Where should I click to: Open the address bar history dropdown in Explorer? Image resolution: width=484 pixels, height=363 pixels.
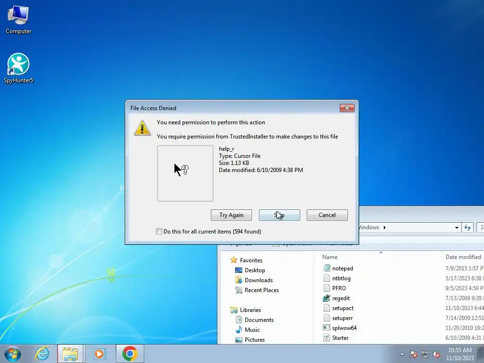(x=457, y=227)
